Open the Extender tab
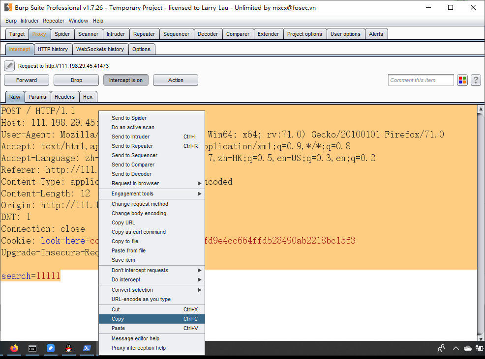Screen dimensions: 485x359 (x=268, y=34)
